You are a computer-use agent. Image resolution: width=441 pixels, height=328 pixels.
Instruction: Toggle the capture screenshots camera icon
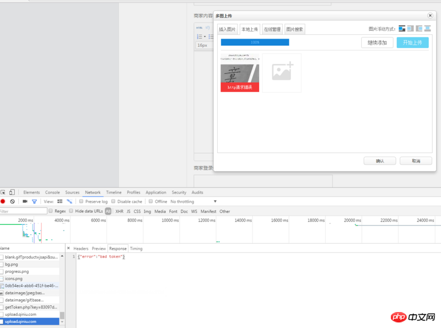pyautogui.click(x=25, y=202)
